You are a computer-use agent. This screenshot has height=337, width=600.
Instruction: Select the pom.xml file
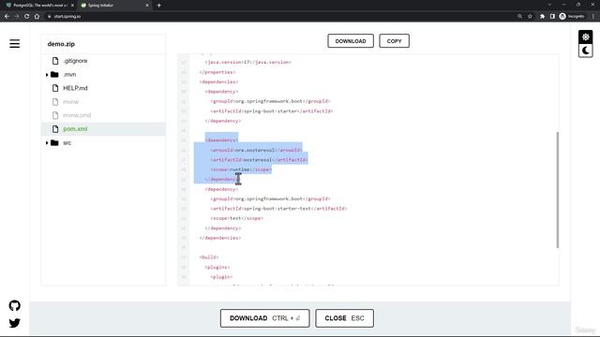(75, 129)
